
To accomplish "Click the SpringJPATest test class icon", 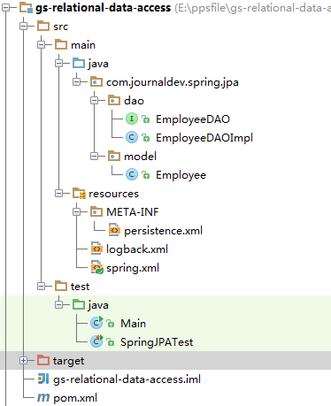I will [96, 341].
